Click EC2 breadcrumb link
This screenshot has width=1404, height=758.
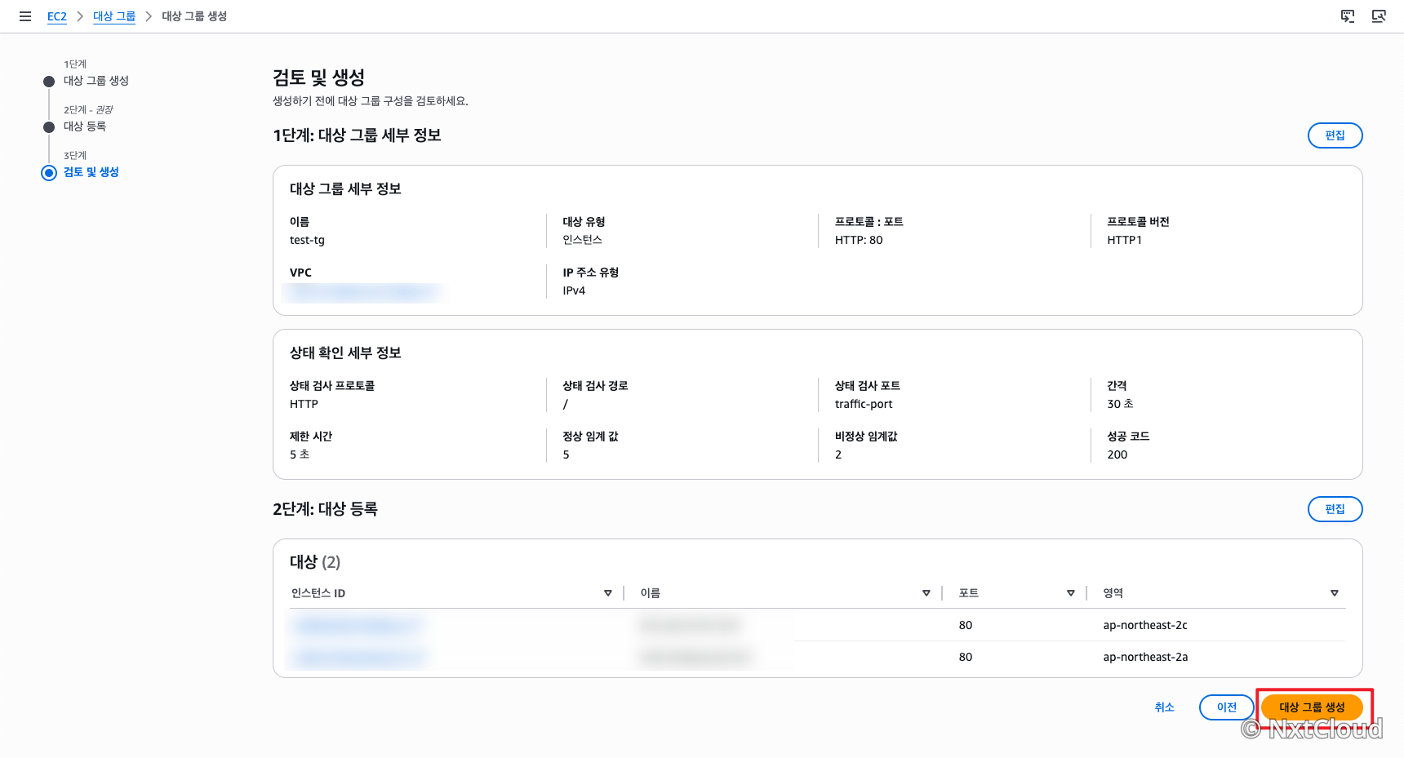click(x=57, y=16)
